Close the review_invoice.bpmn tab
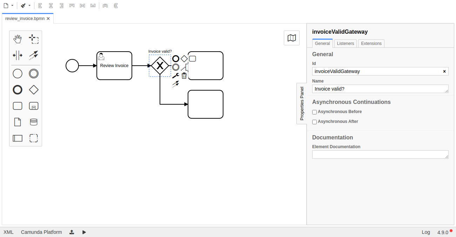The height and width of the screenshot is (237, 456). (48, 19)
